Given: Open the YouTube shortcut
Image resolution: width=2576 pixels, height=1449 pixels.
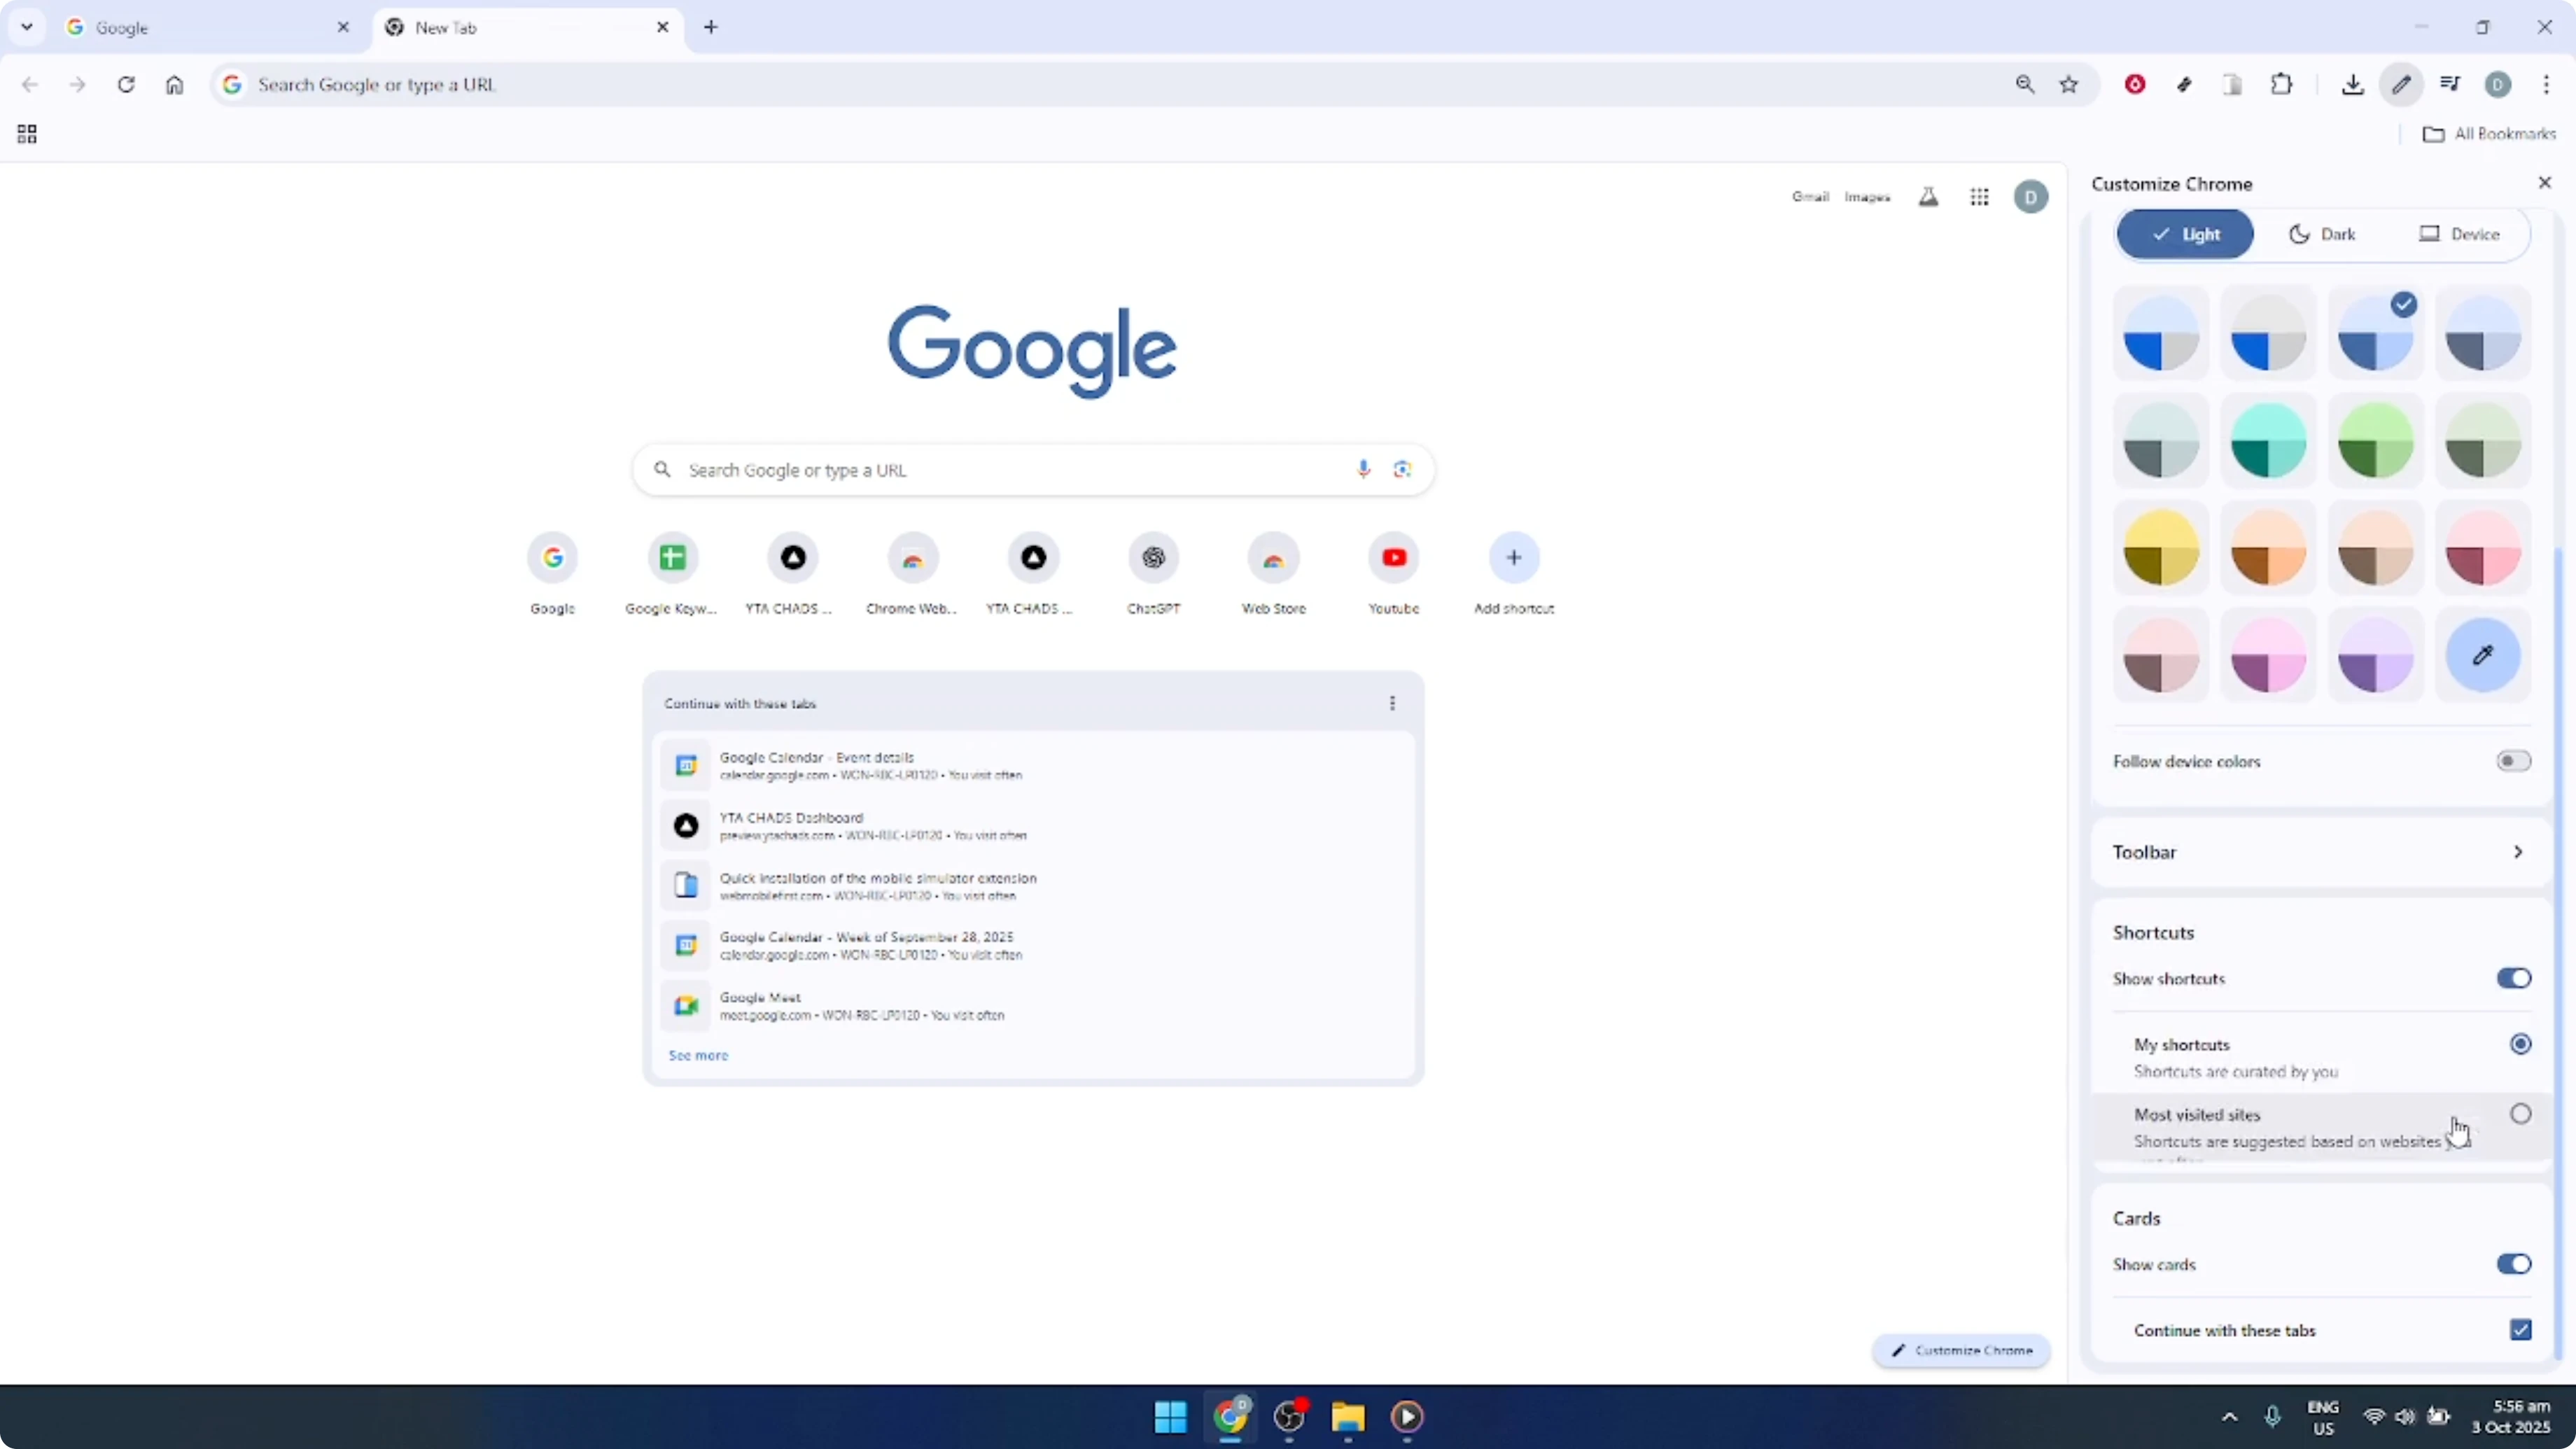Looking at the screenshot, I should pos(1393,557).
